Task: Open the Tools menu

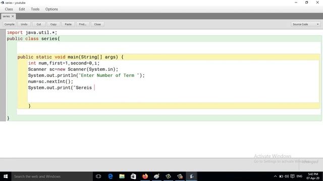Action: click(x=35, y=9)
